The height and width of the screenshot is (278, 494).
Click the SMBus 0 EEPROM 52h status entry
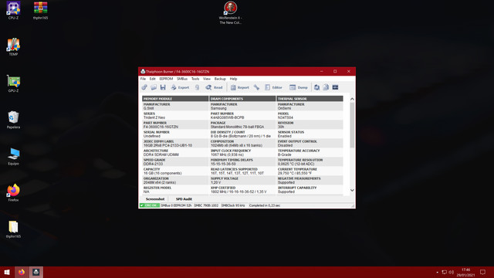tap(176, 205)
